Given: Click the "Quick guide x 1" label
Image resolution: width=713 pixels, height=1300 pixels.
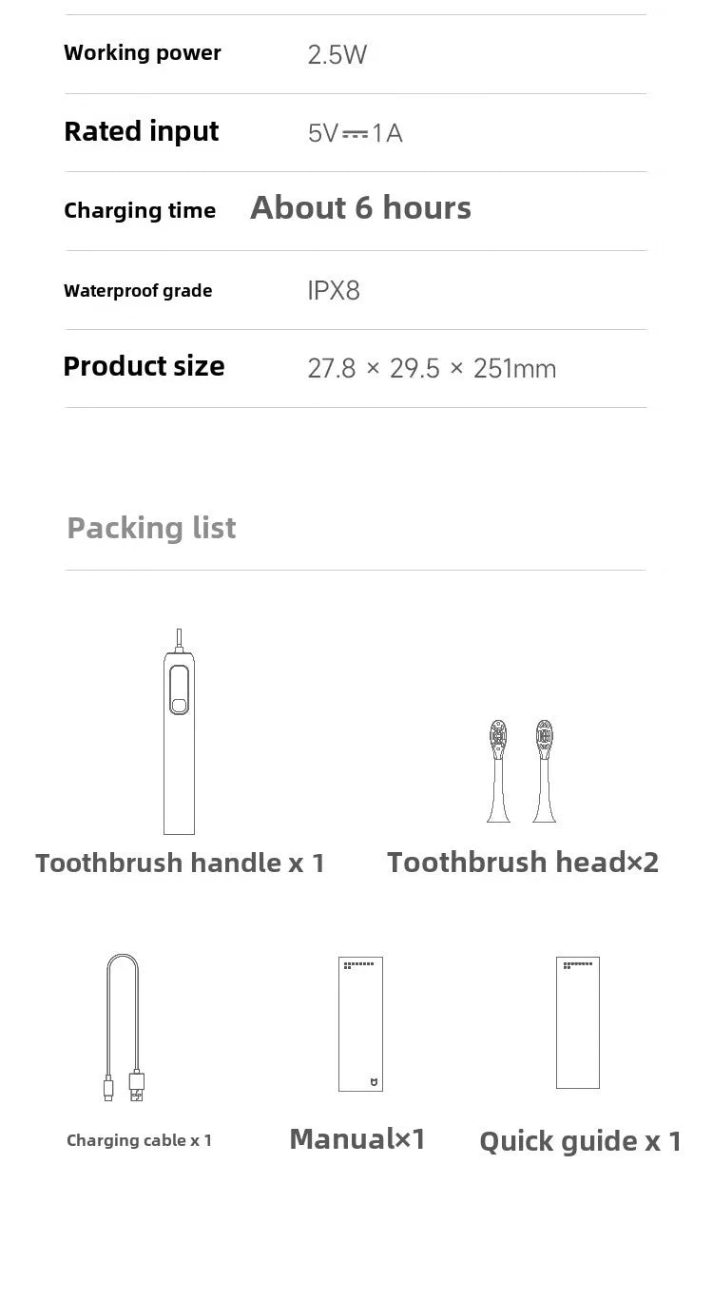Looking at the screenshot, I should [580, 1141].
